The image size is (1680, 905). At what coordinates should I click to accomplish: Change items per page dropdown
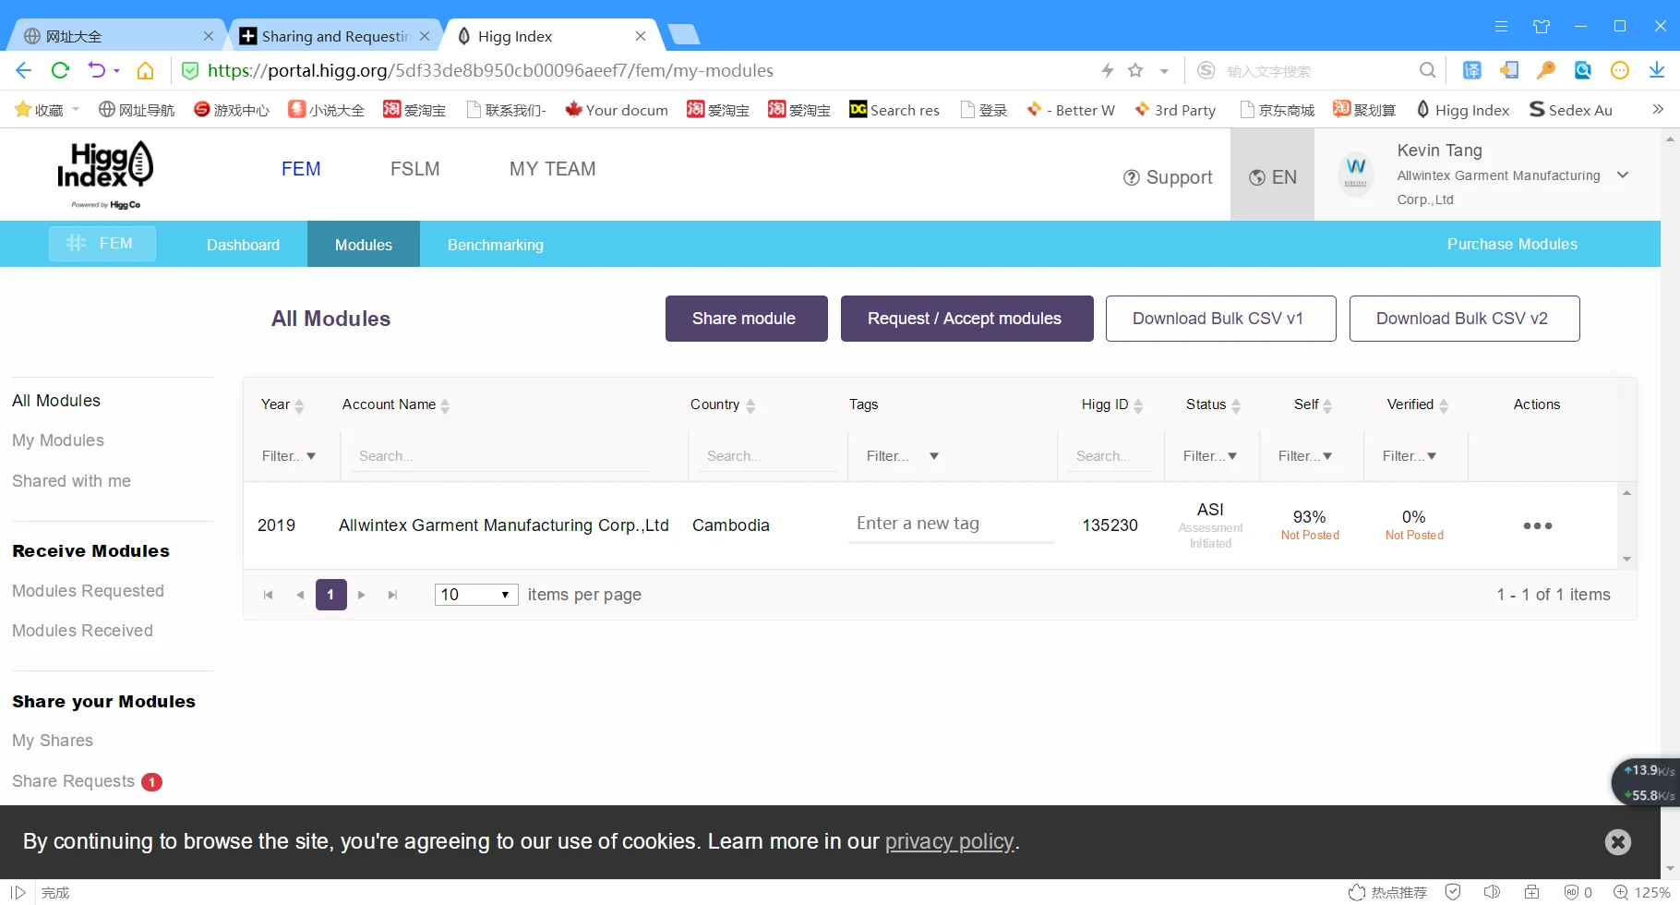coord(476,595)
